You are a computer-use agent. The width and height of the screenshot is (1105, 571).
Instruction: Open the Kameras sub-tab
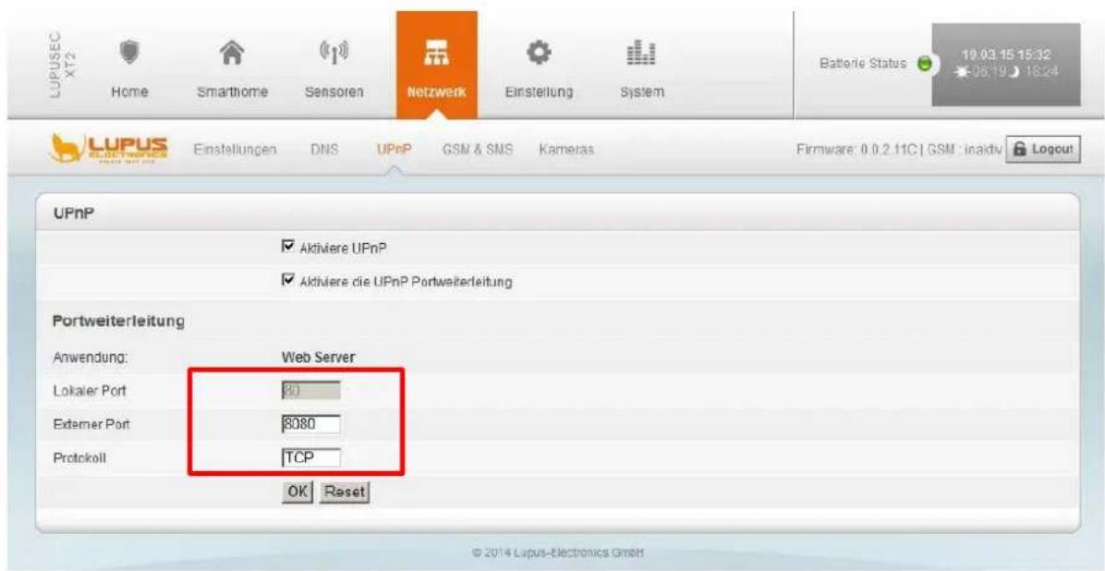[x=566, y=151]
